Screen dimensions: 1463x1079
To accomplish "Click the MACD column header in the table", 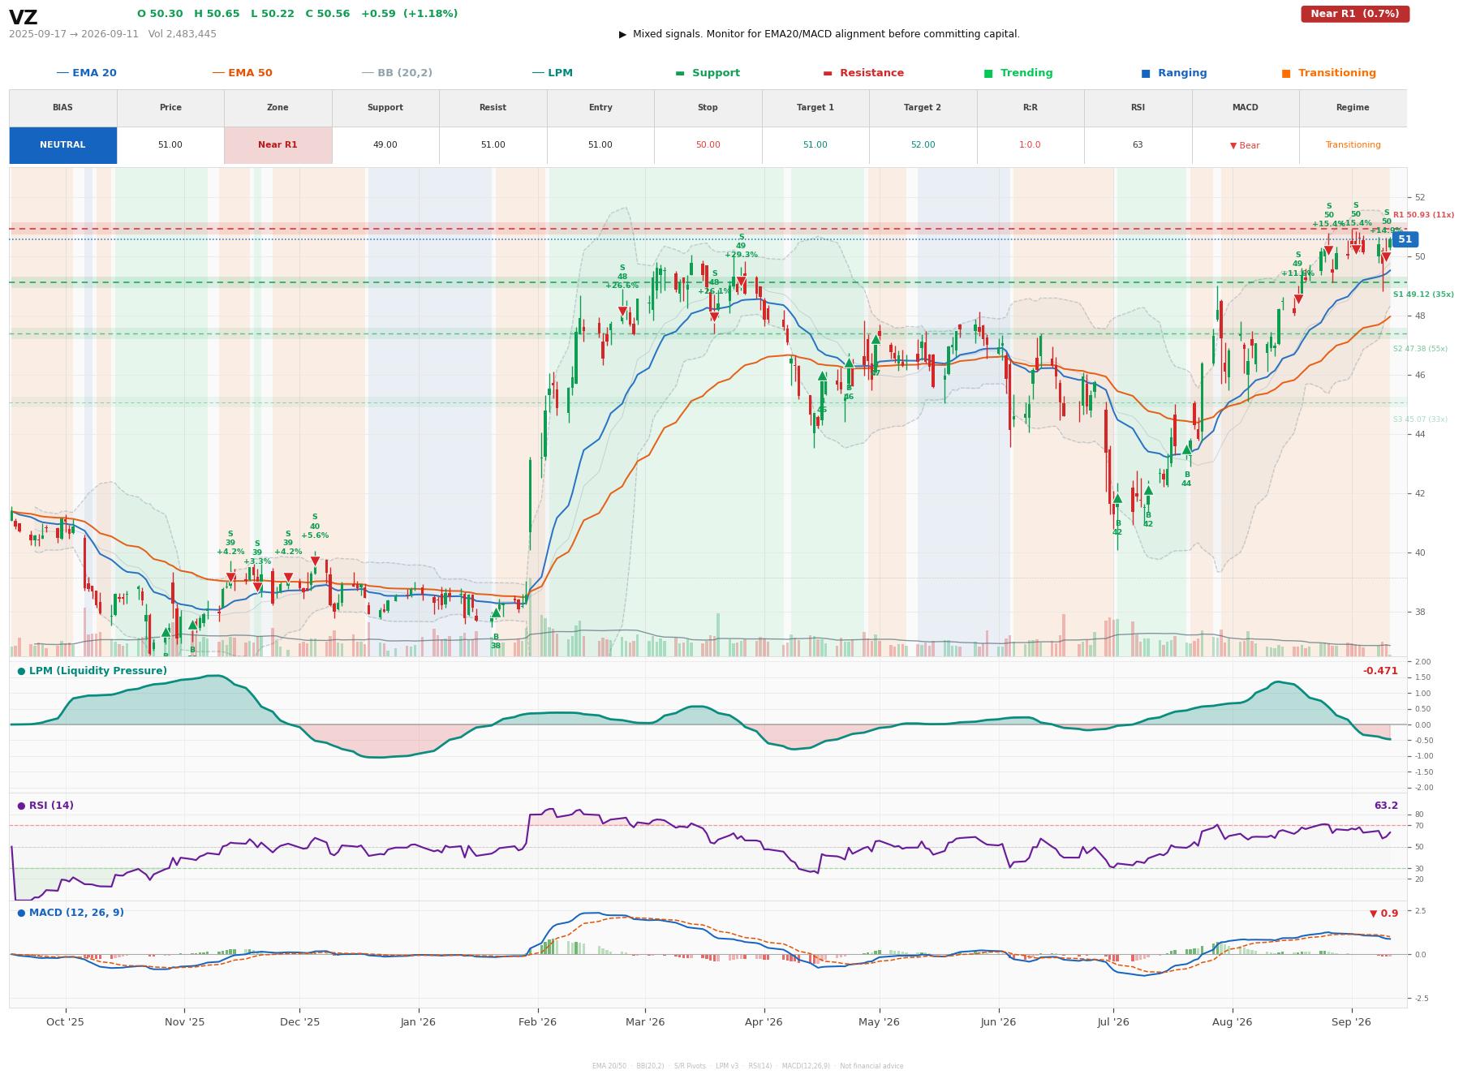I will (x=1246, y=108).
